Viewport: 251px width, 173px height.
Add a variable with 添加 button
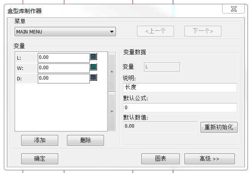coord(40,140)
